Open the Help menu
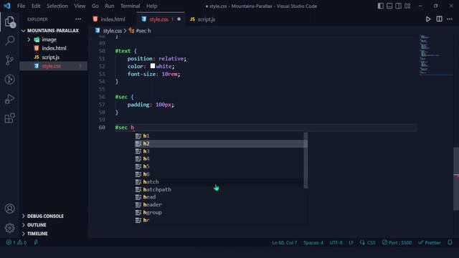 (x=151, y=6)
